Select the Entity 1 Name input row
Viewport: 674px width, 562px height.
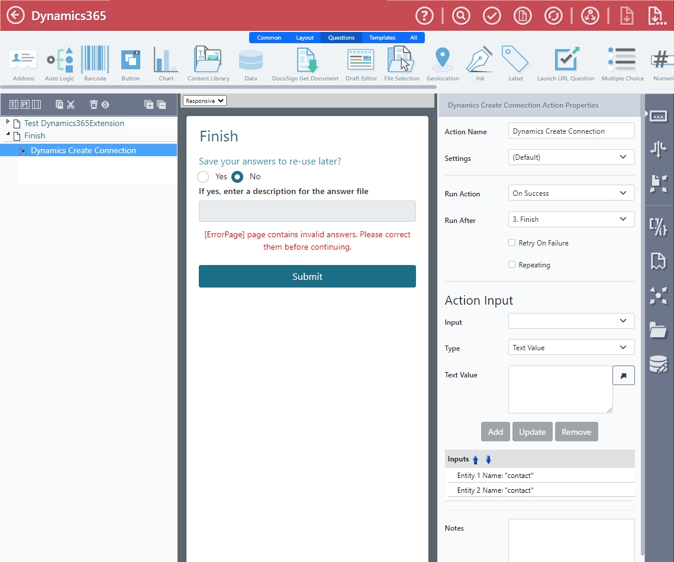(x=541, y=475)
